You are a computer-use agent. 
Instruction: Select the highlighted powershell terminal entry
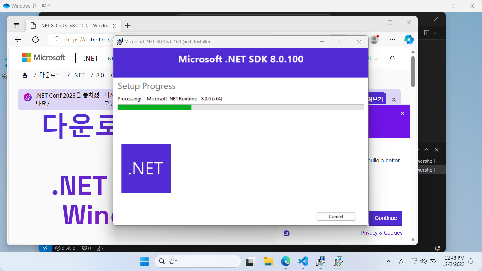tap(432, 170)
